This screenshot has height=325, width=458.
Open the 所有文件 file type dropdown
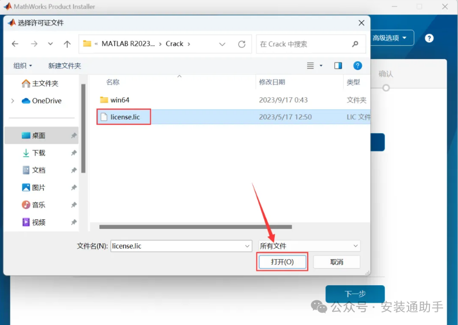pyautogui.click(x=310, y=246)
